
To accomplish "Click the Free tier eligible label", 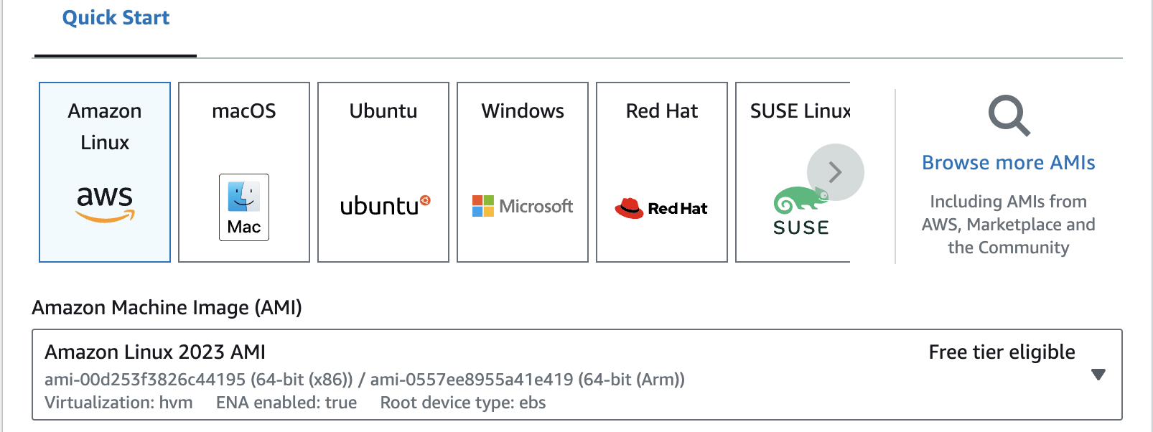I will 1001,352.
